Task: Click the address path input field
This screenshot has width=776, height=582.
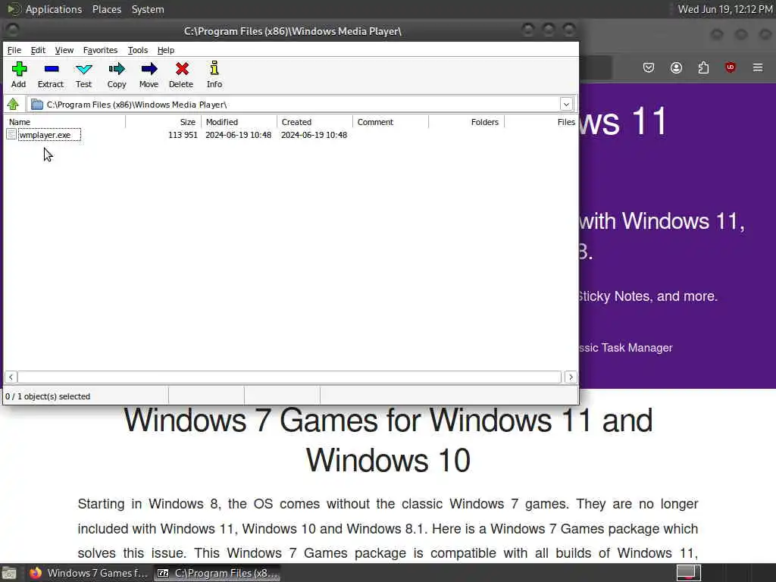Action: click(302, 105)
